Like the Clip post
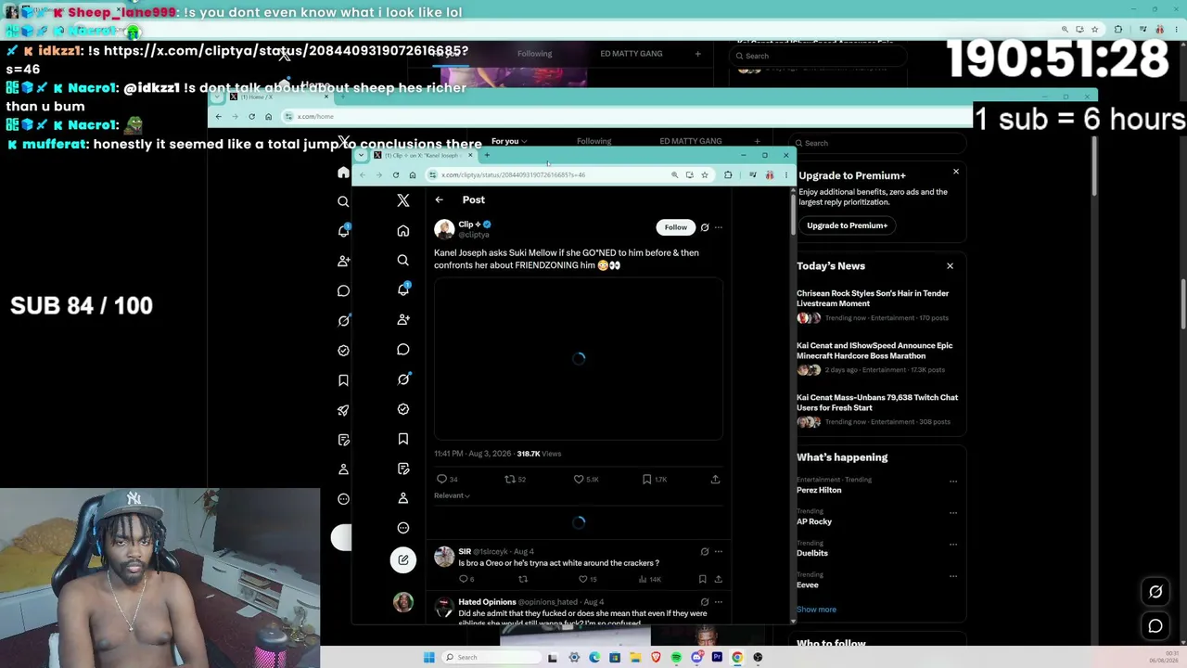1187x668 pixels. 579,479
